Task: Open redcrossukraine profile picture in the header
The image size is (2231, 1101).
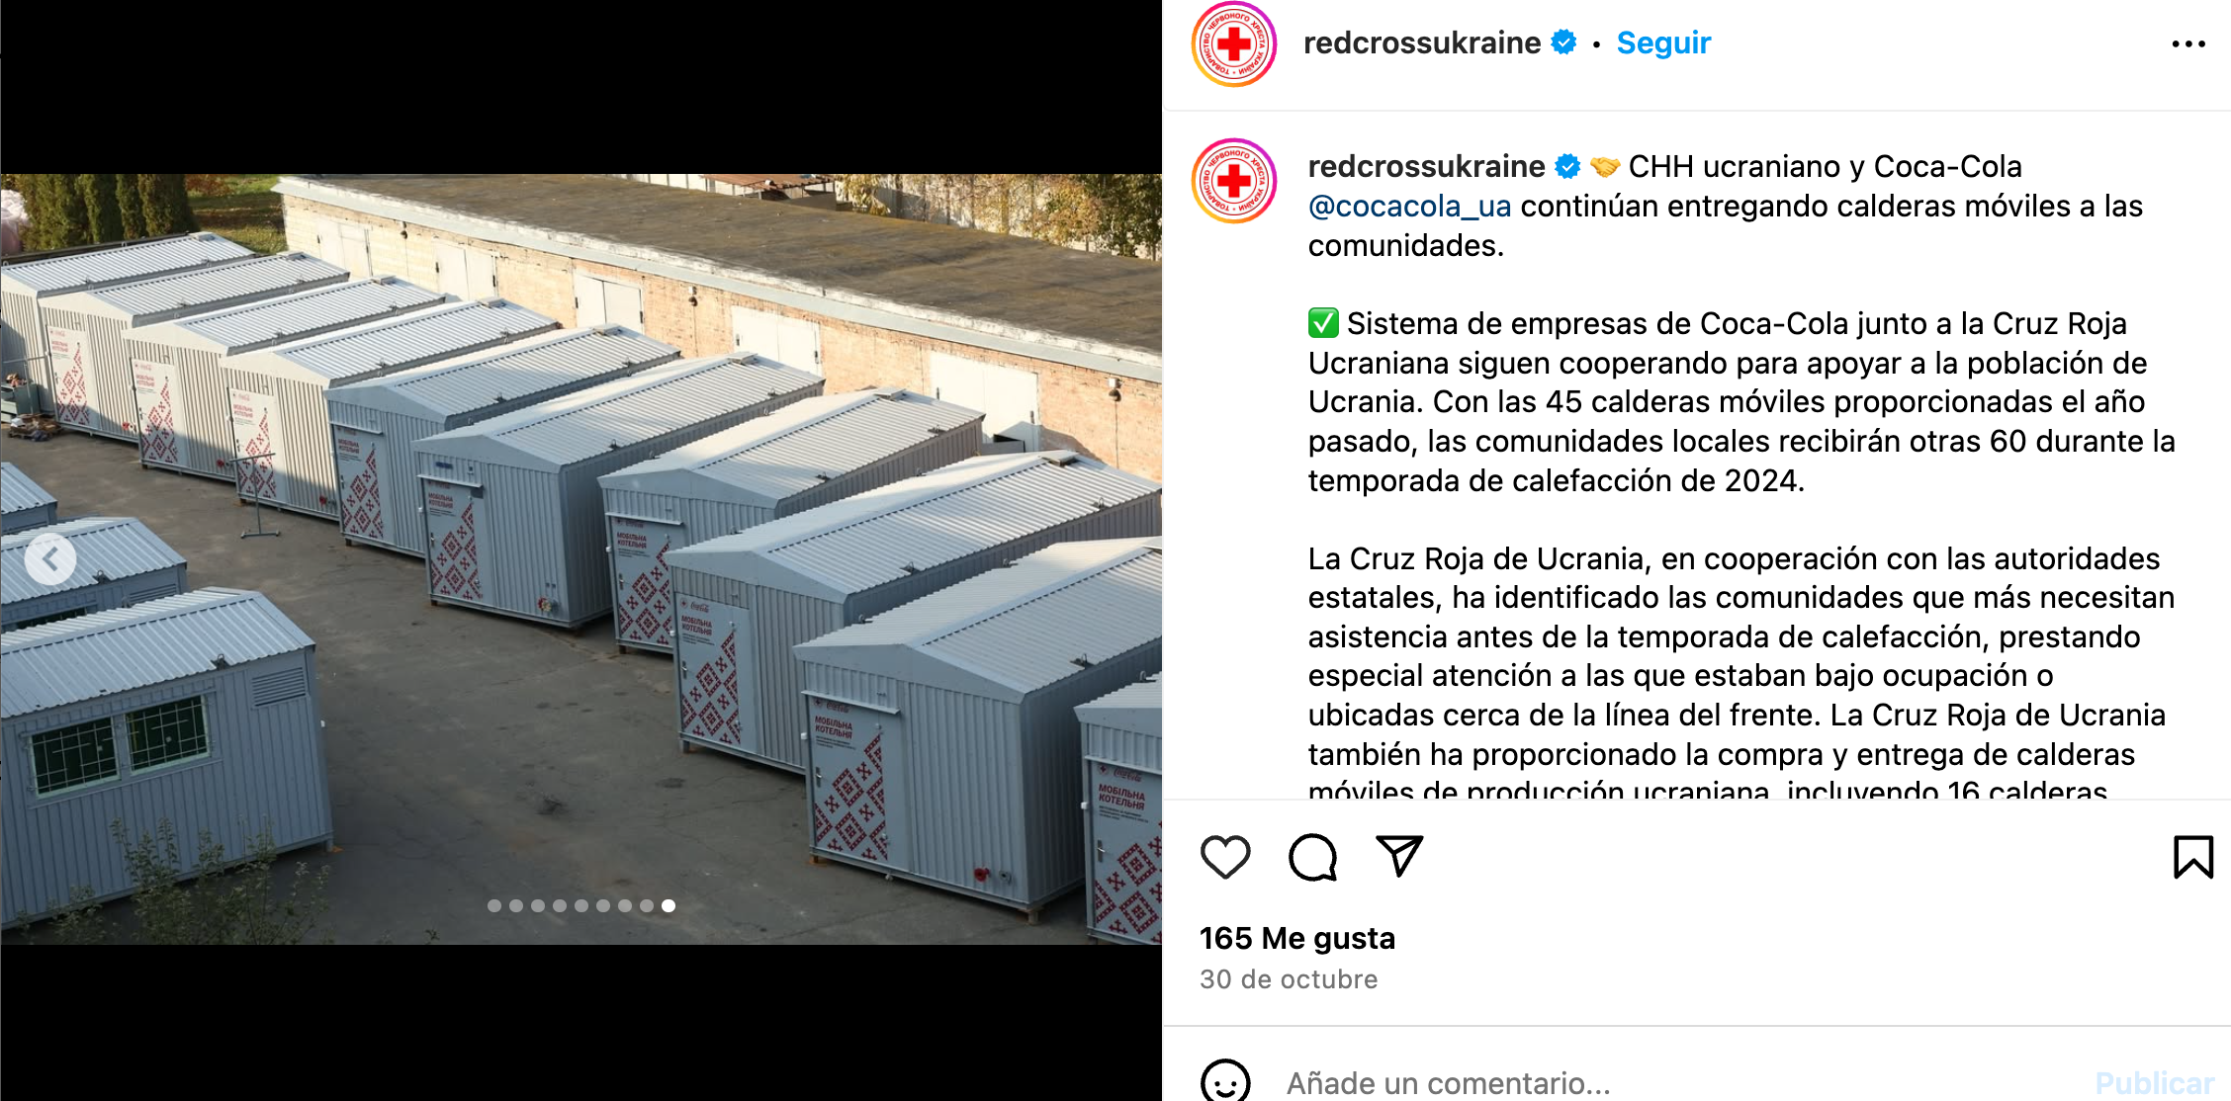Action: [1233, 43]
